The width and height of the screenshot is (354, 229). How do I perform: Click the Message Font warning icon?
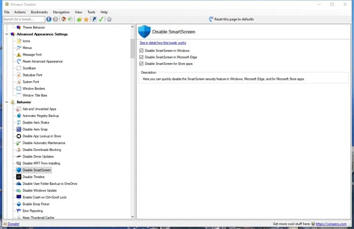[19, 54]
